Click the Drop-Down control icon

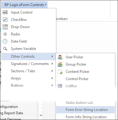[5, 27]
